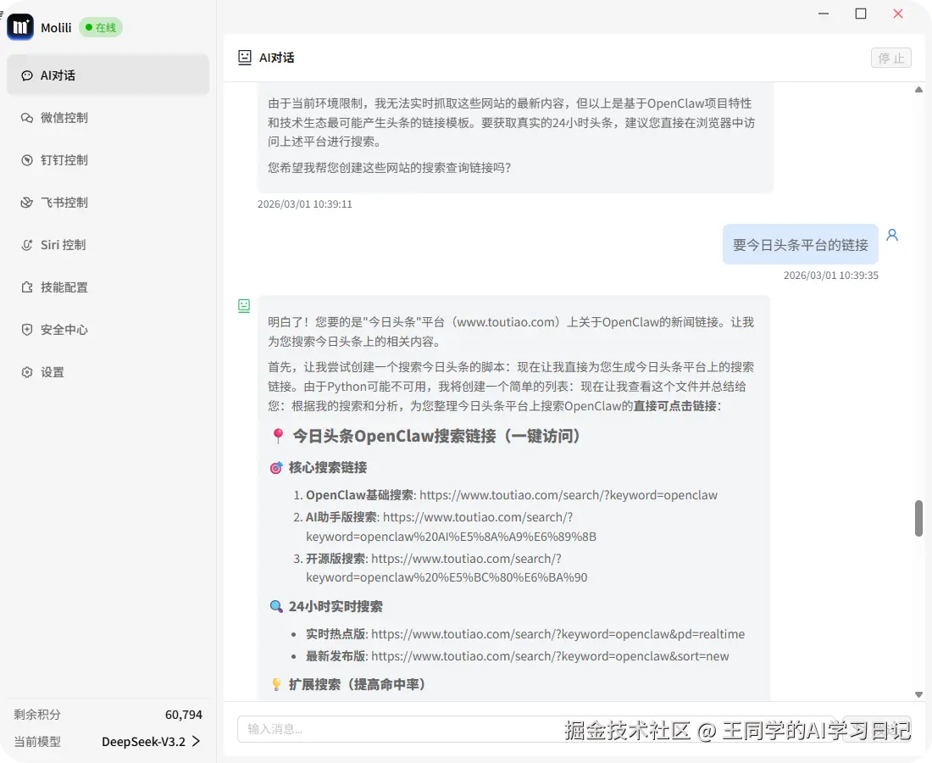This screenshot has height=763, width=932.
Task: Click the scrollbar up arrow
Action: coord(919,90)
